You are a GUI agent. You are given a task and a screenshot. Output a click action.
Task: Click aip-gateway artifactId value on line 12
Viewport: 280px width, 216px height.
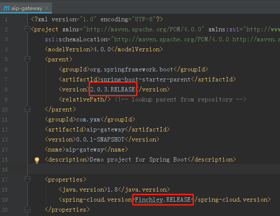point(106,129)
